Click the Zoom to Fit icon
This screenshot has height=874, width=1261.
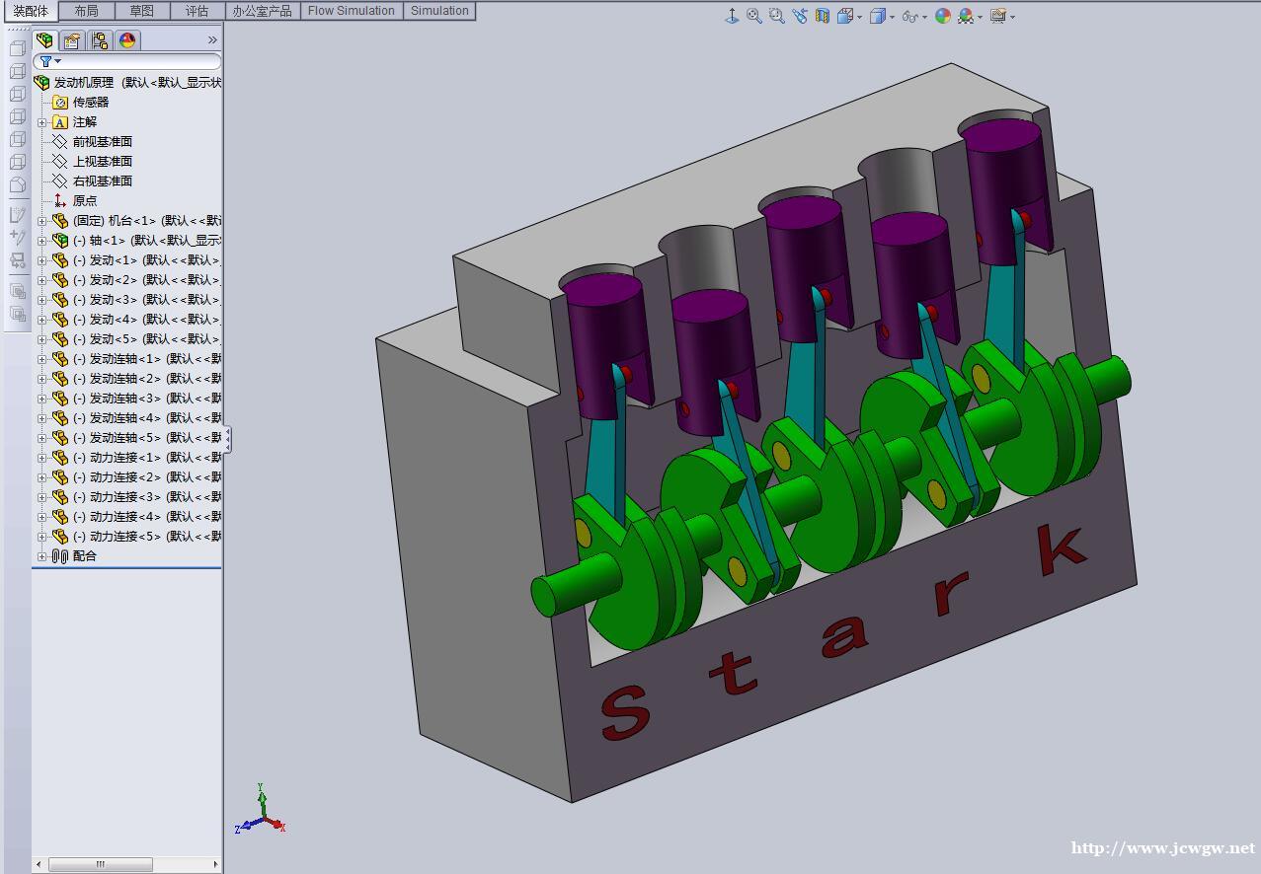[754, 16]
